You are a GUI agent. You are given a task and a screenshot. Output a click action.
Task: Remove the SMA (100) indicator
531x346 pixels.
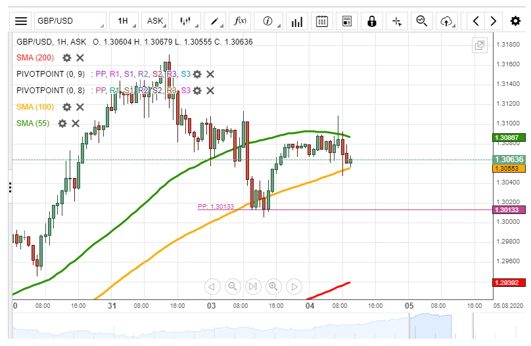(80, 107)
